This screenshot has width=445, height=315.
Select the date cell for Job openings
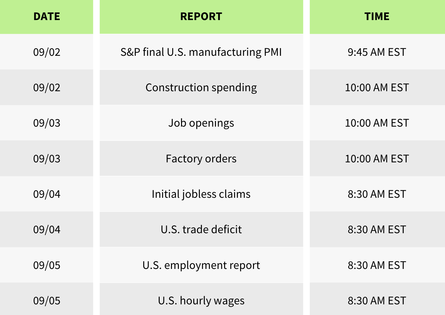47,123
